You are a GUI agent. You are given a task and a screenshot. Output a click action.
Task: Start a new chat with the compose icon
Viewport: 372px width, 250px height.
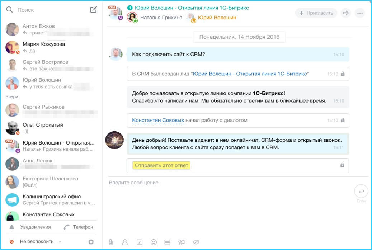pos(94,9)
